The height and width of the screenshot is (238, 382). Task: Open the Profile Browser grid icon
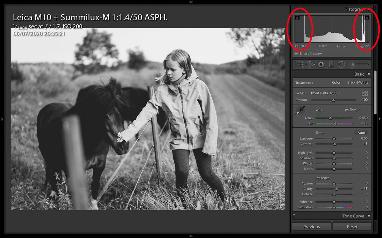pyautogui.click(x=365, y=93)
